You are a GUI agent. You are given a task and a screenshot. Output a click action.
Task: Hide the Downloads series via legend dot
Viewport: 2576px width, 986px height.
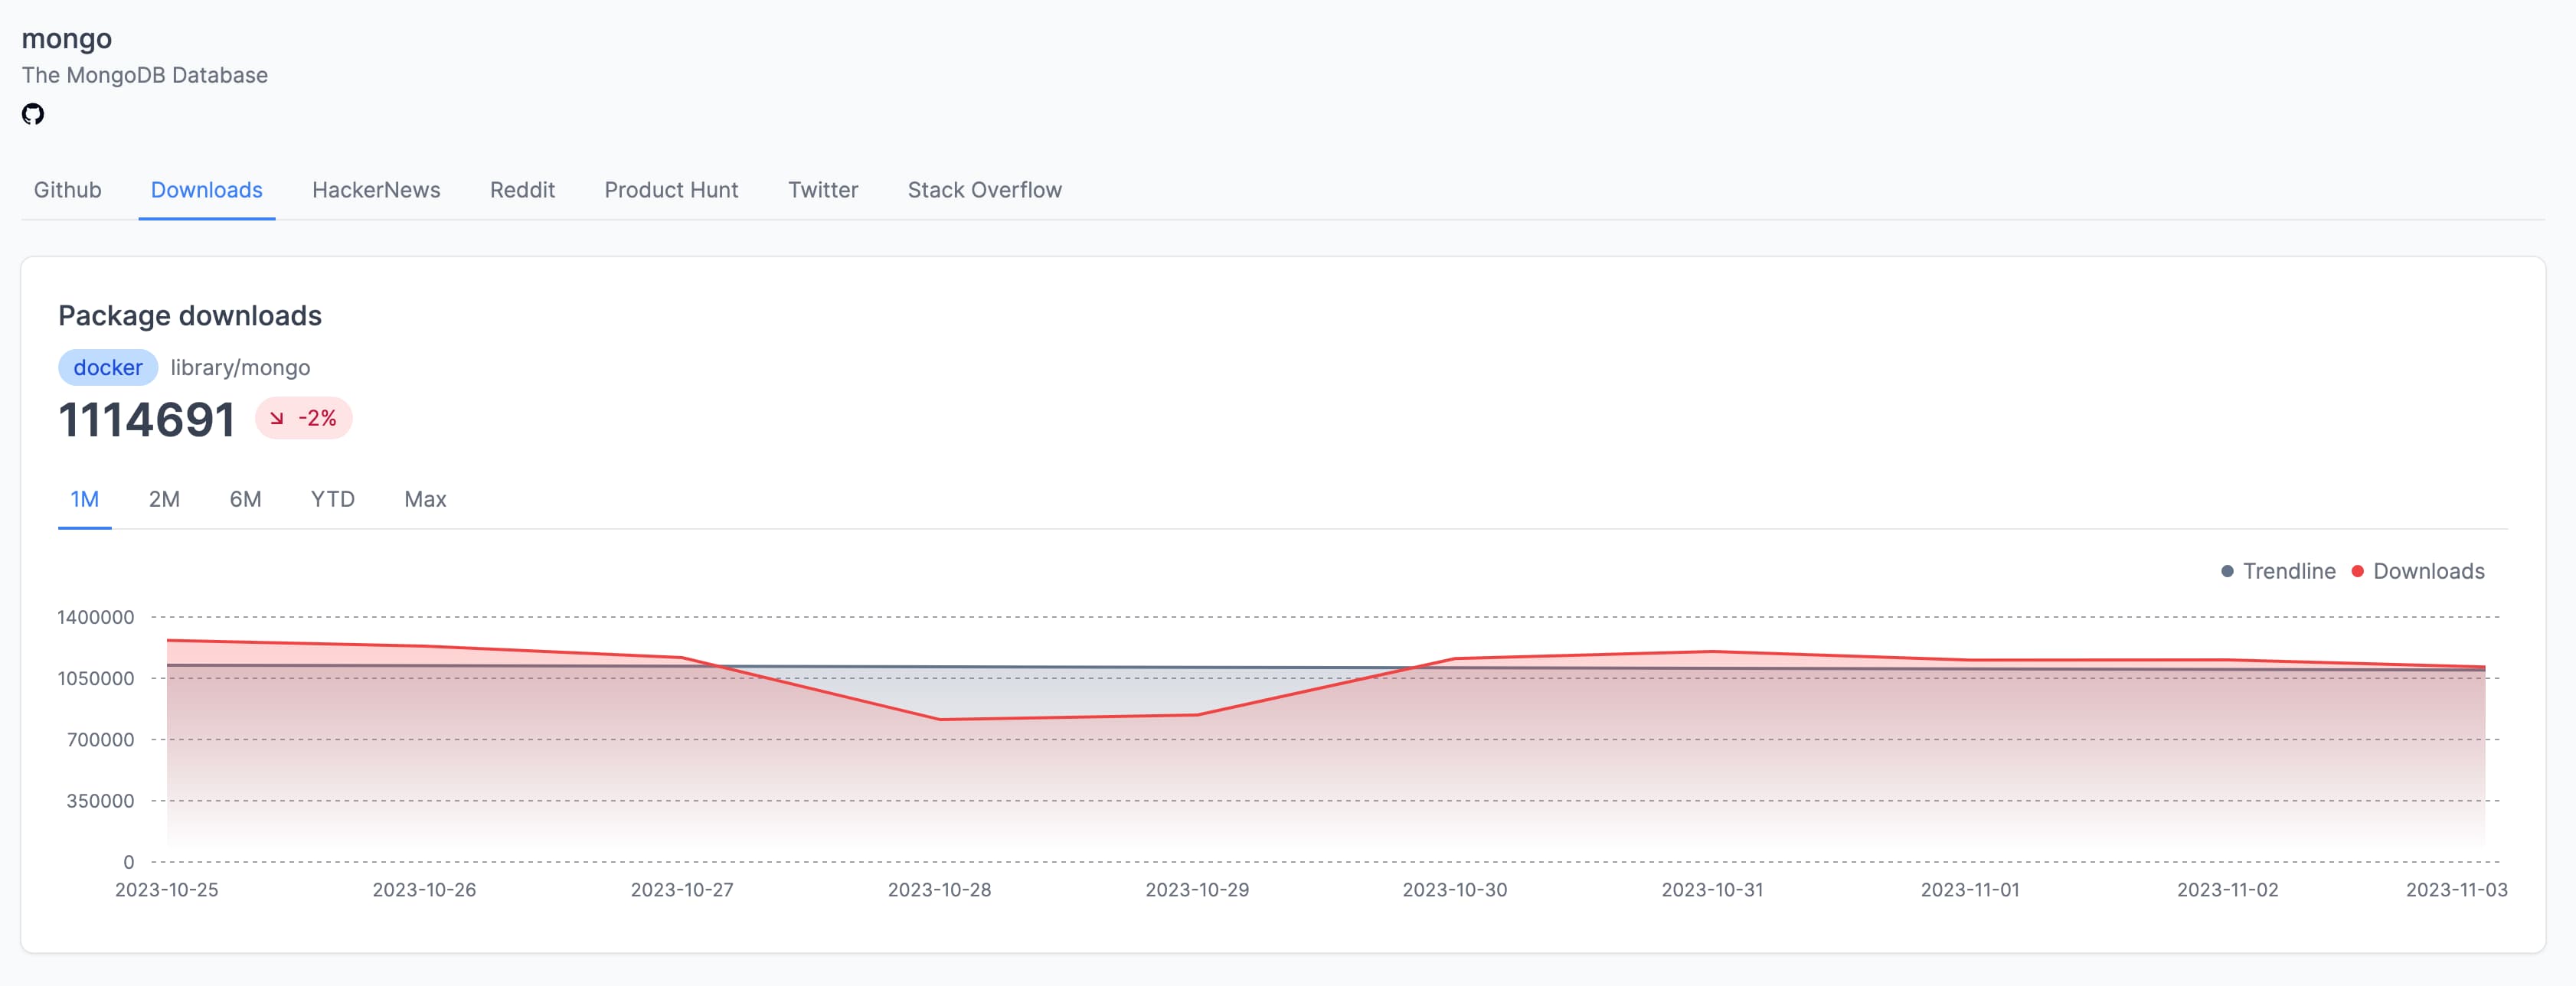point(2357,571)
